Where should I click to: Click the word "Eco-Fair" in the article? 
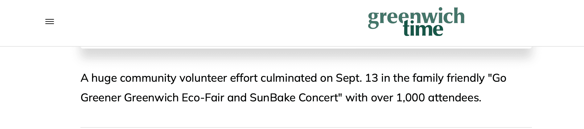203,98
